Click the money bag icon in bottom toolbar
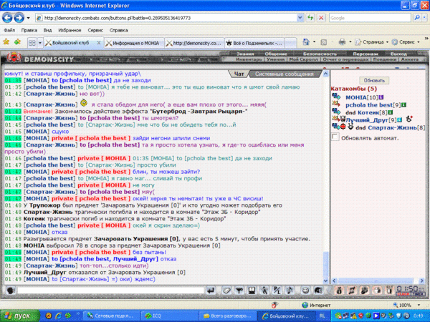Image resolution: width=430 pixels, height=322 pixels. pyautogui.click(x=339, y=291)
